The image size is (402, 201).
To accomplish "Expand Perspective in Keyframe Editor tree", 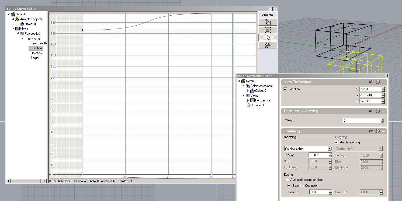I will 248,100.
